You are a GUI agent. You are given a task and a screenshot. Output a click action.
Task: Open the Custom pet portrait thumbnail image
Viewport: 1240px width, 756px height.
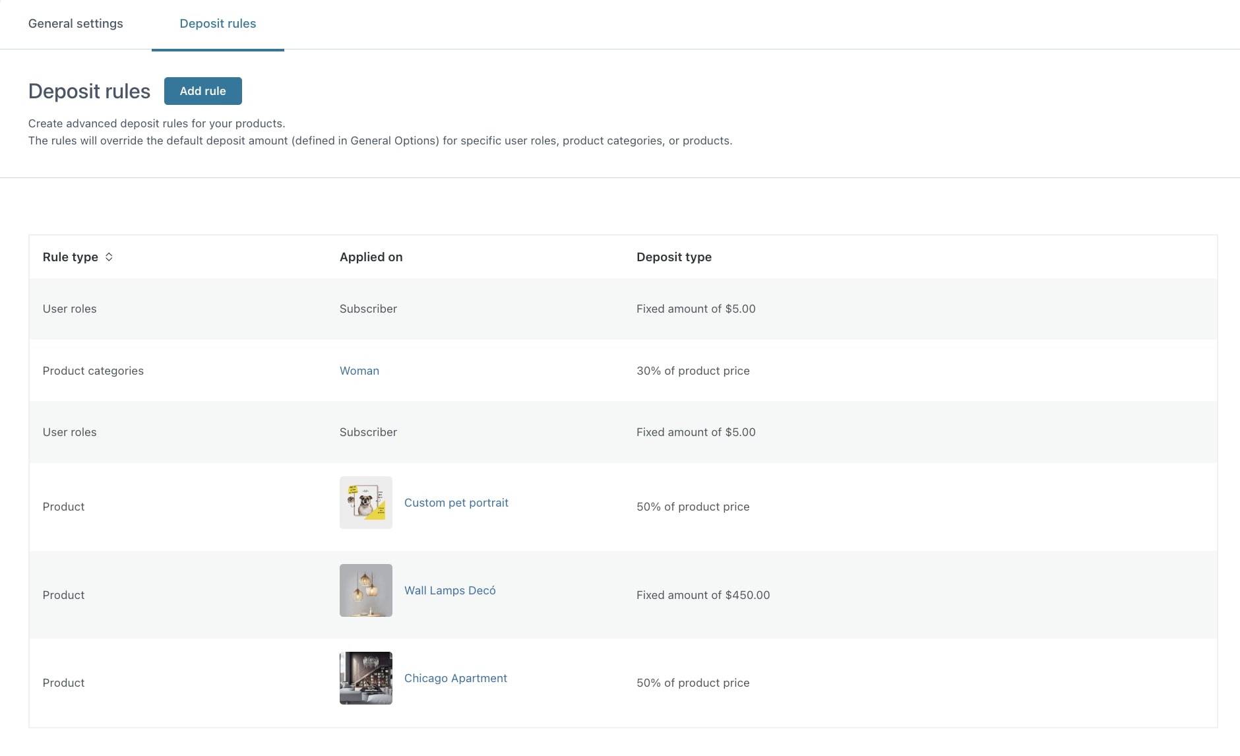click(365, 503)
